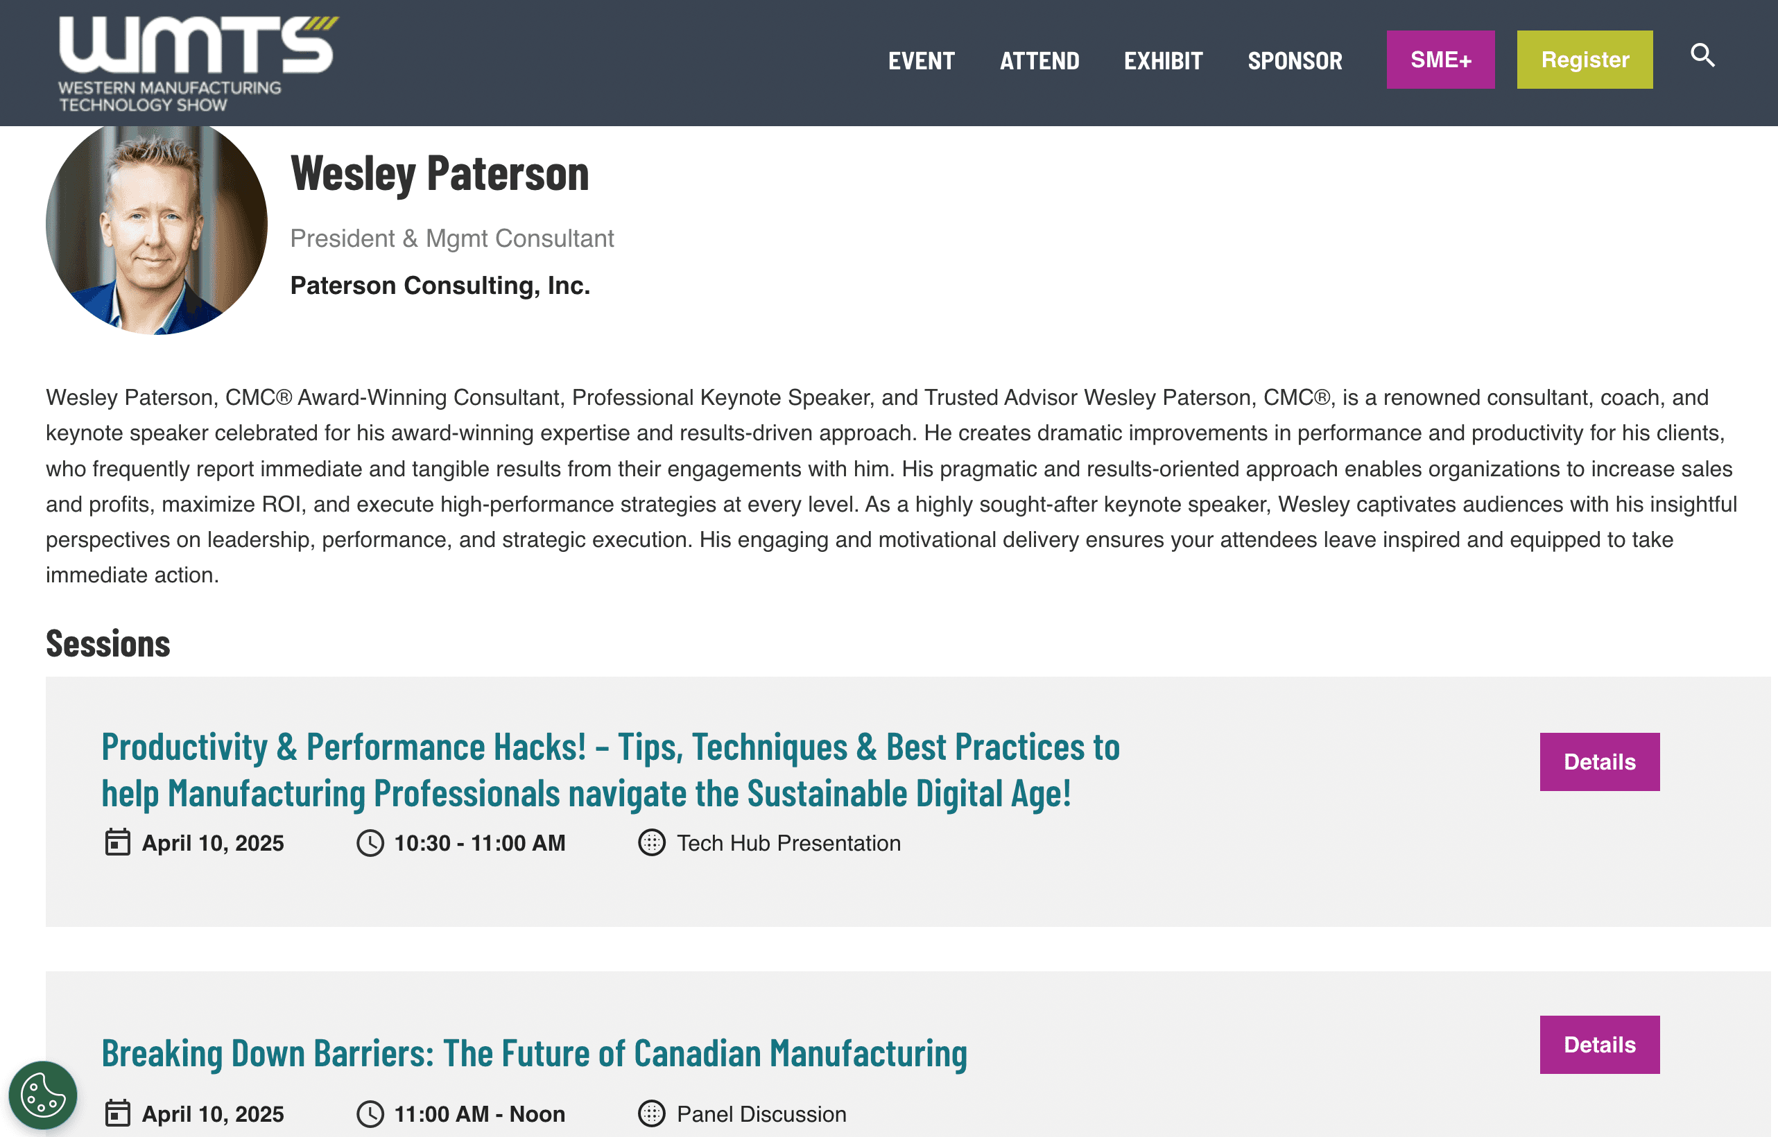Viewport: 1778px width, 1137px height.
Task: Click clock icon next to 10:30 - 11:00 AM
Action: [370, 842]
